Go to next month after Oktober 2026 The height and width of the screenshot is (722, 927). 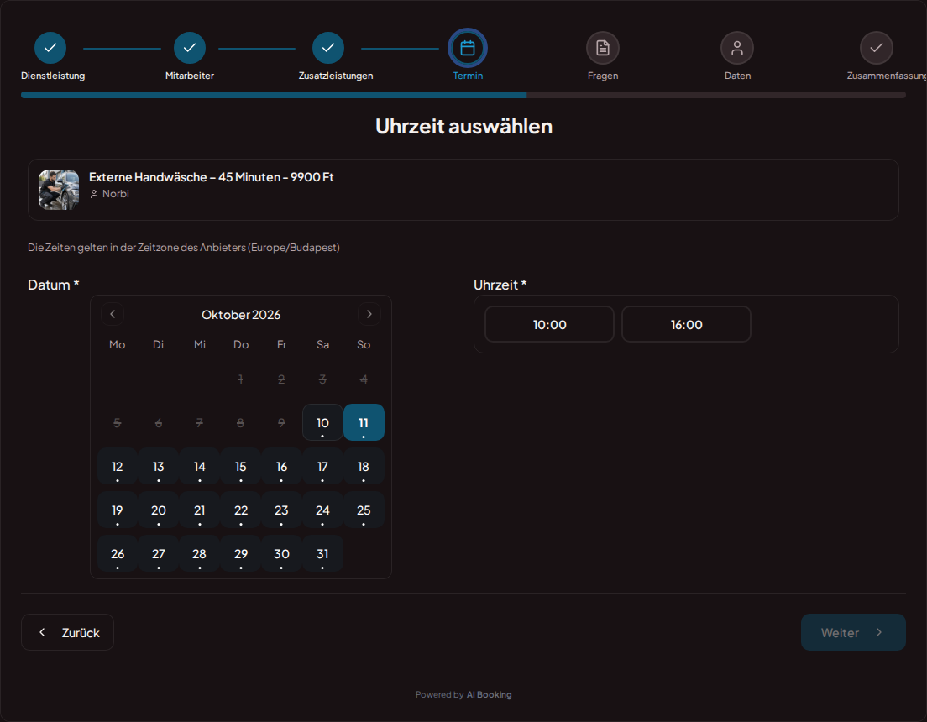[369, 314]
